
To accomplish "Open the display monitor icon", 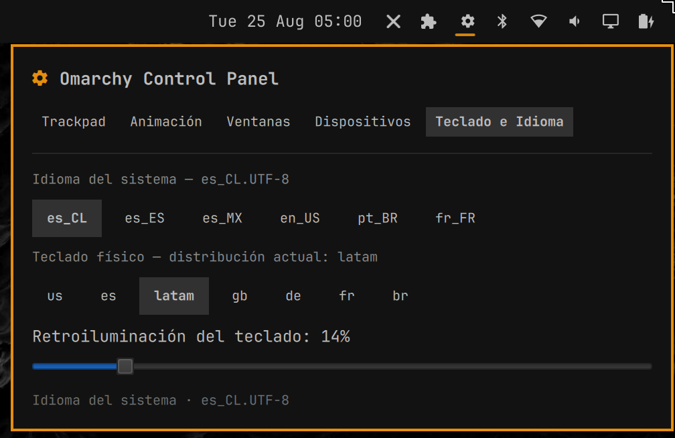I will click(611, 21).
